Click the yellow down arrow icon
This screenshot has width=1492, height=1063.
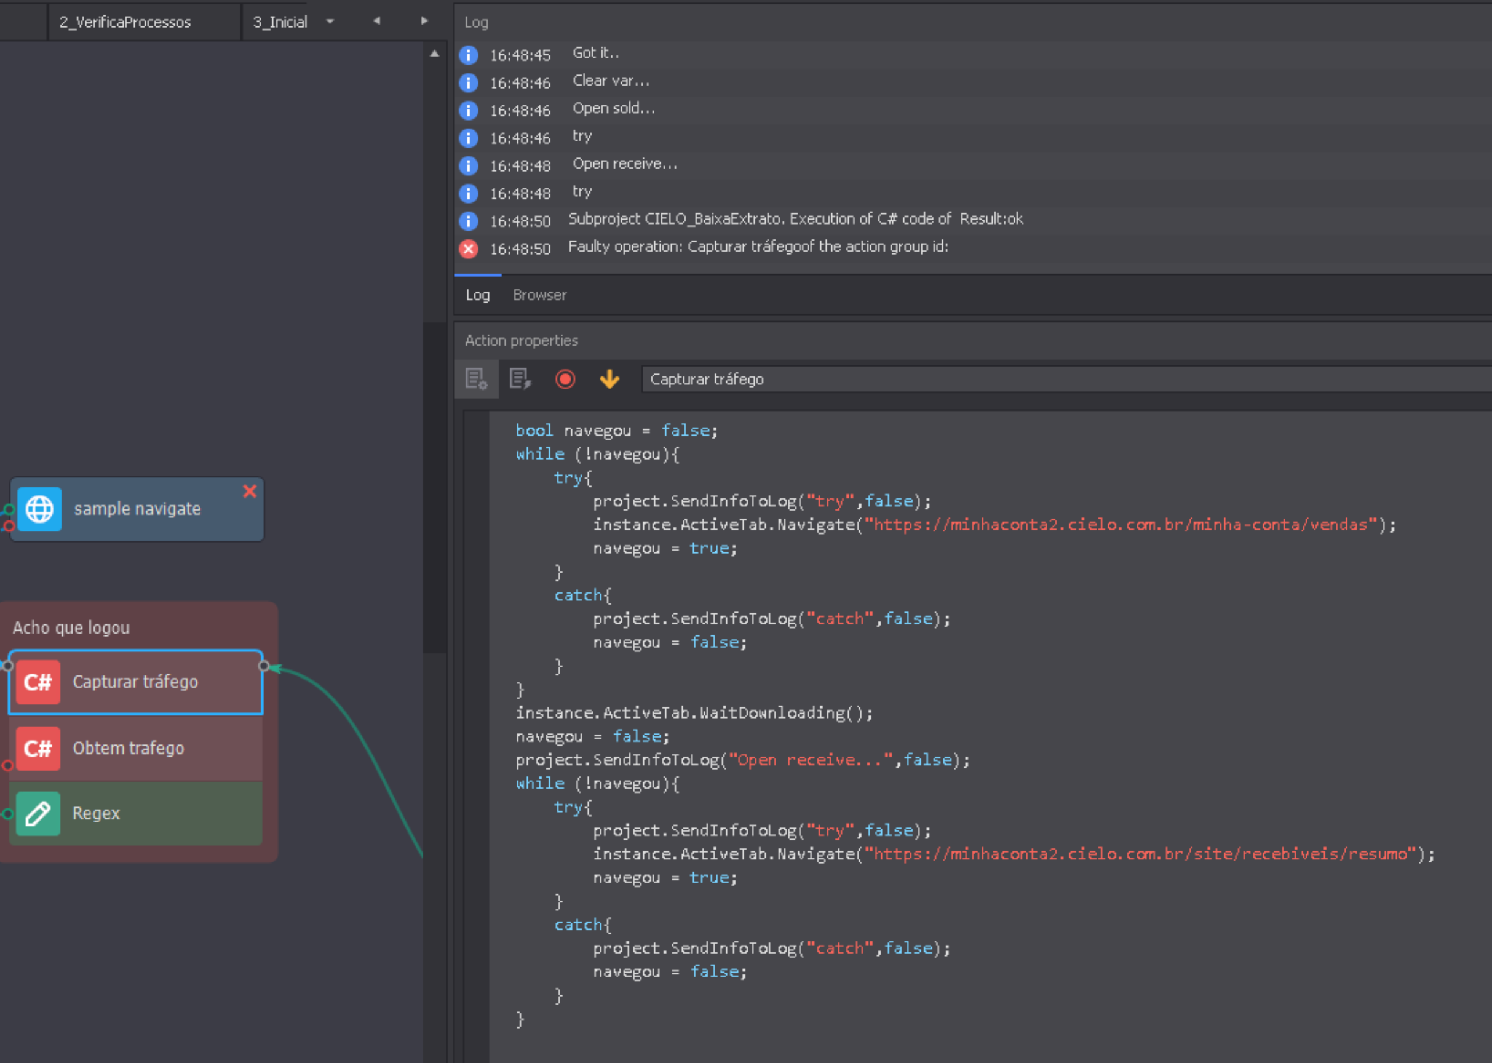click(x=609, y=379)
